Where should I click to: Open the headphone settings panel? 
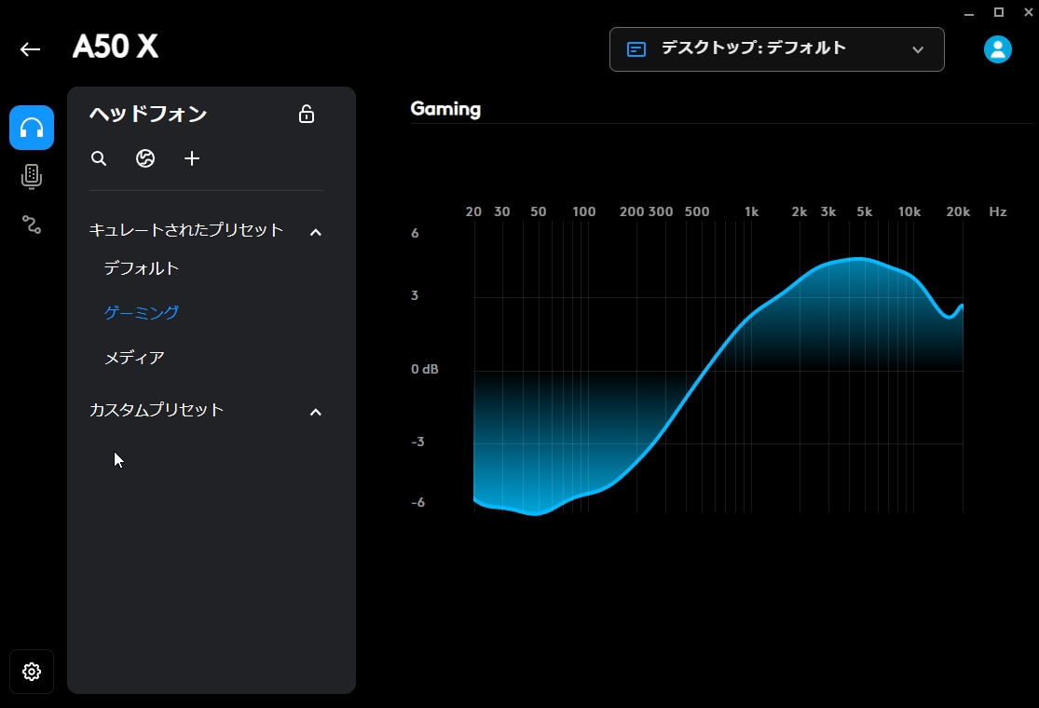click(31, 128)
